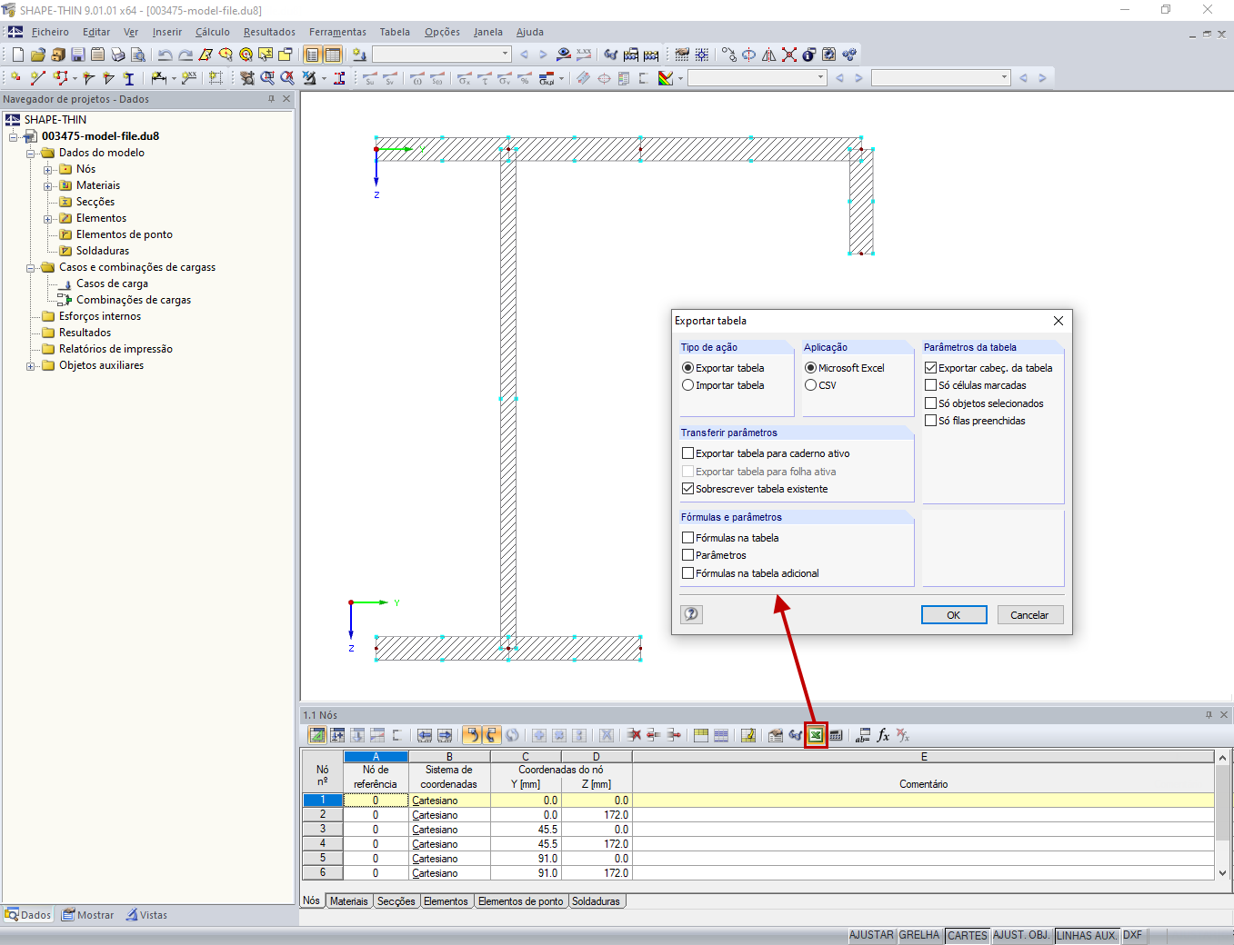Enable Parâmetros checkbox
The width and height of the screenshot is (1234, 945).
tap(687, 555)
